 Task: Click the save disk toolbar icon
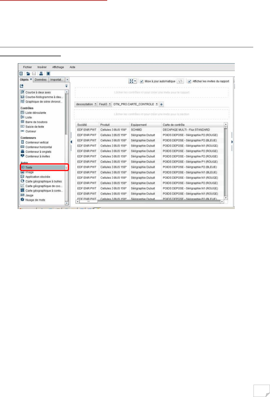point(34,74)
